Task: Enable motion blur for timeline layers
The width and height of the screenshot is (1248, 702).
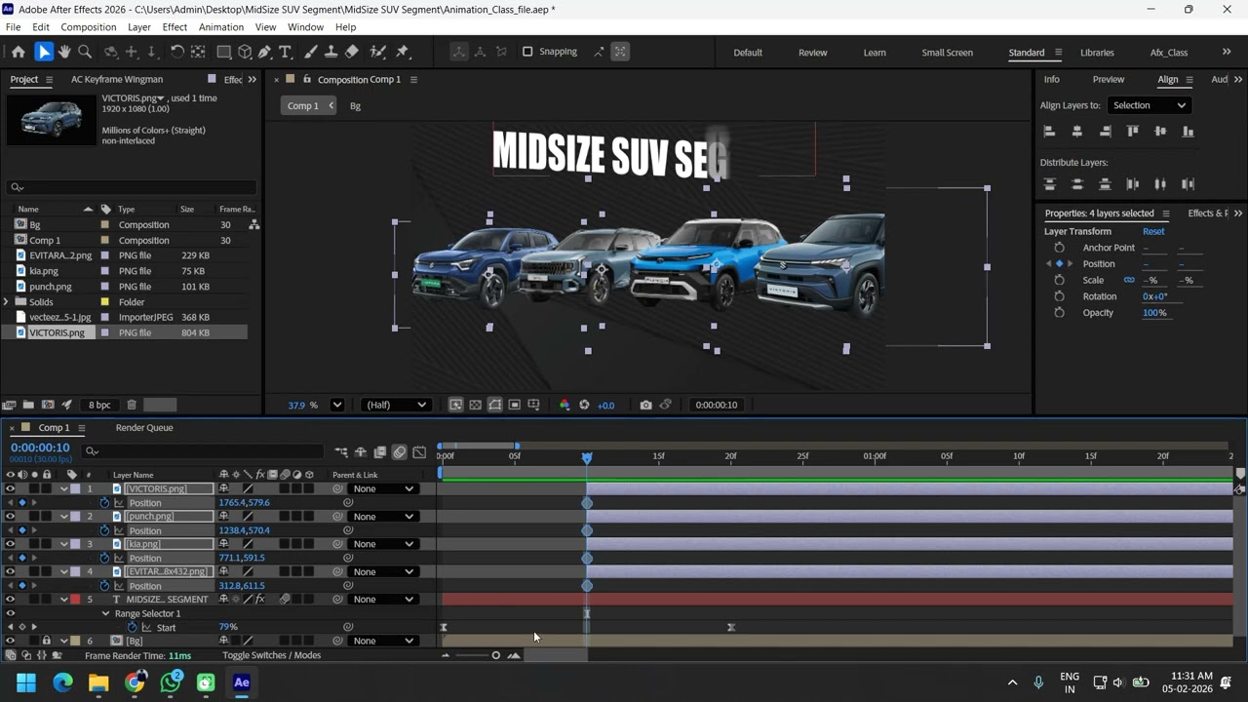Action: [x=400, y=452]
